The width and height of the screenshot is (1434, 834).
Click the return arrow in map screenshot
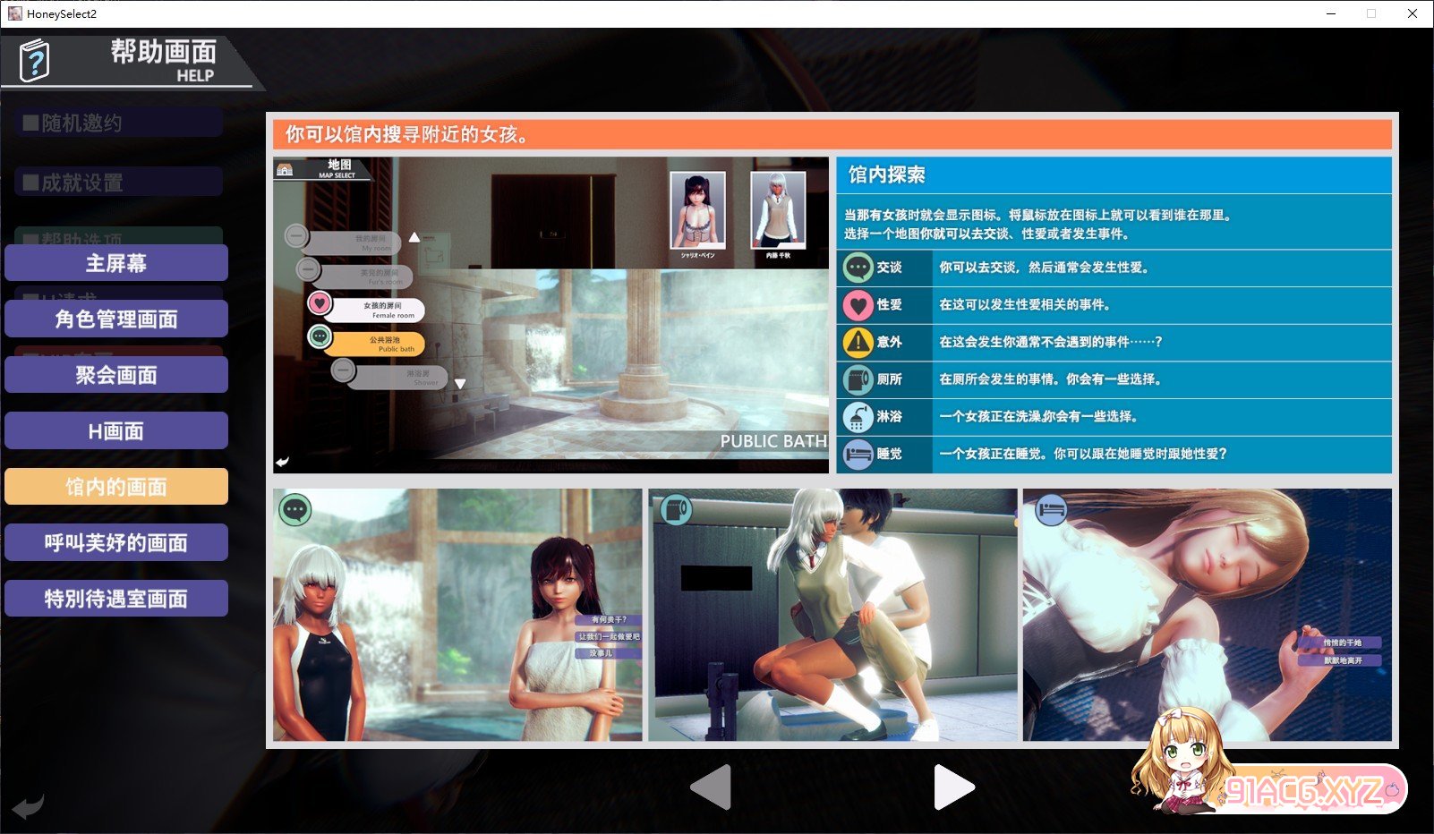[283, 462]
